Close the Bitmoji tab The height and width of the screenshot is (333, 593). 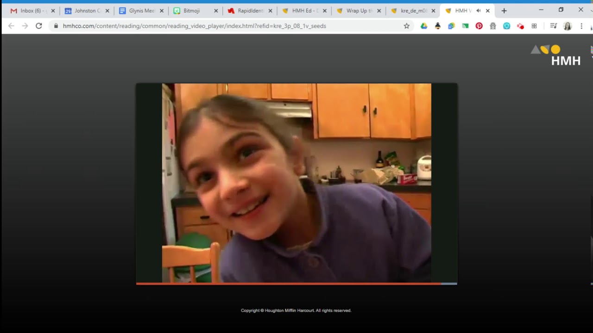point(216,11)
